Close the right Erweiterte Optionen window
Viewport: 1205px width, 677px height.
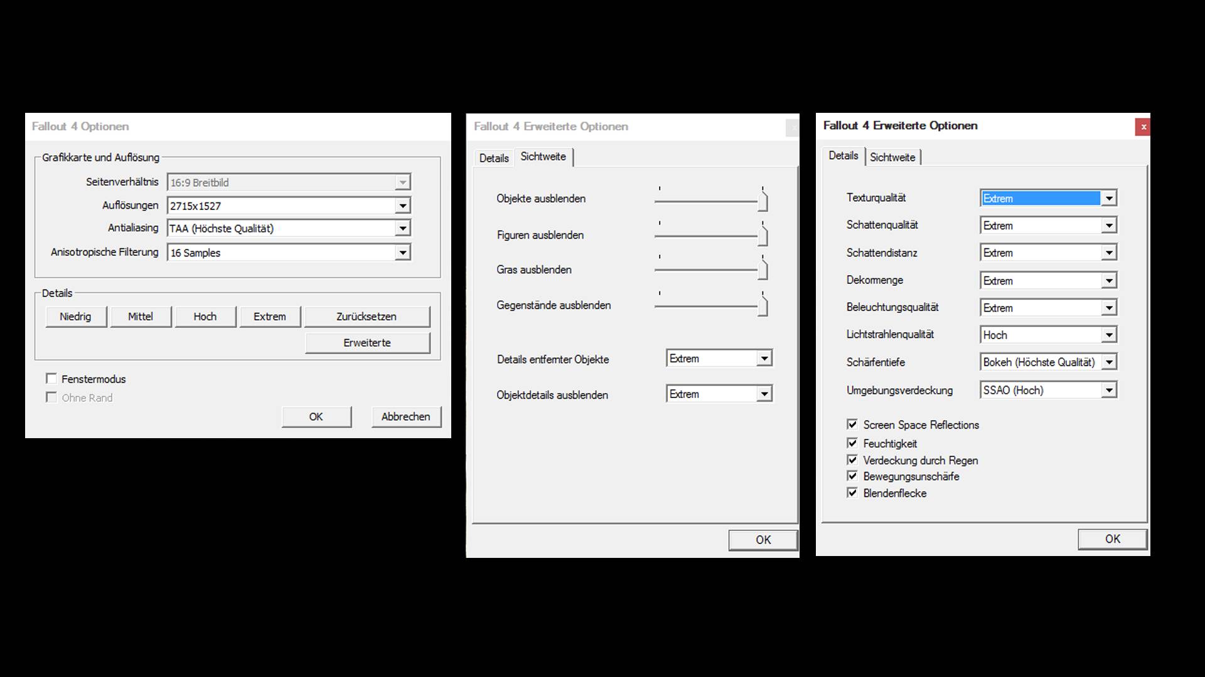pyautogui.click(x=1143, y=127)
